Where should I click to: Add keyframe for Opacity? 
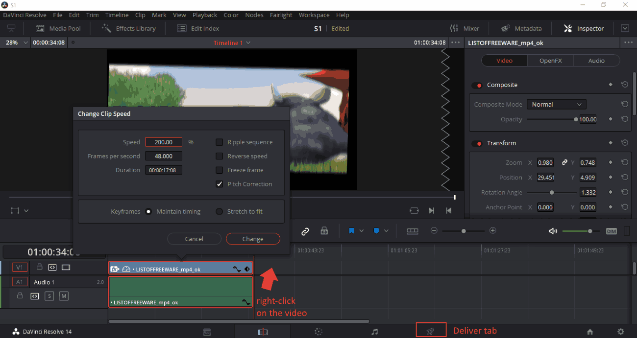point(610,119)
